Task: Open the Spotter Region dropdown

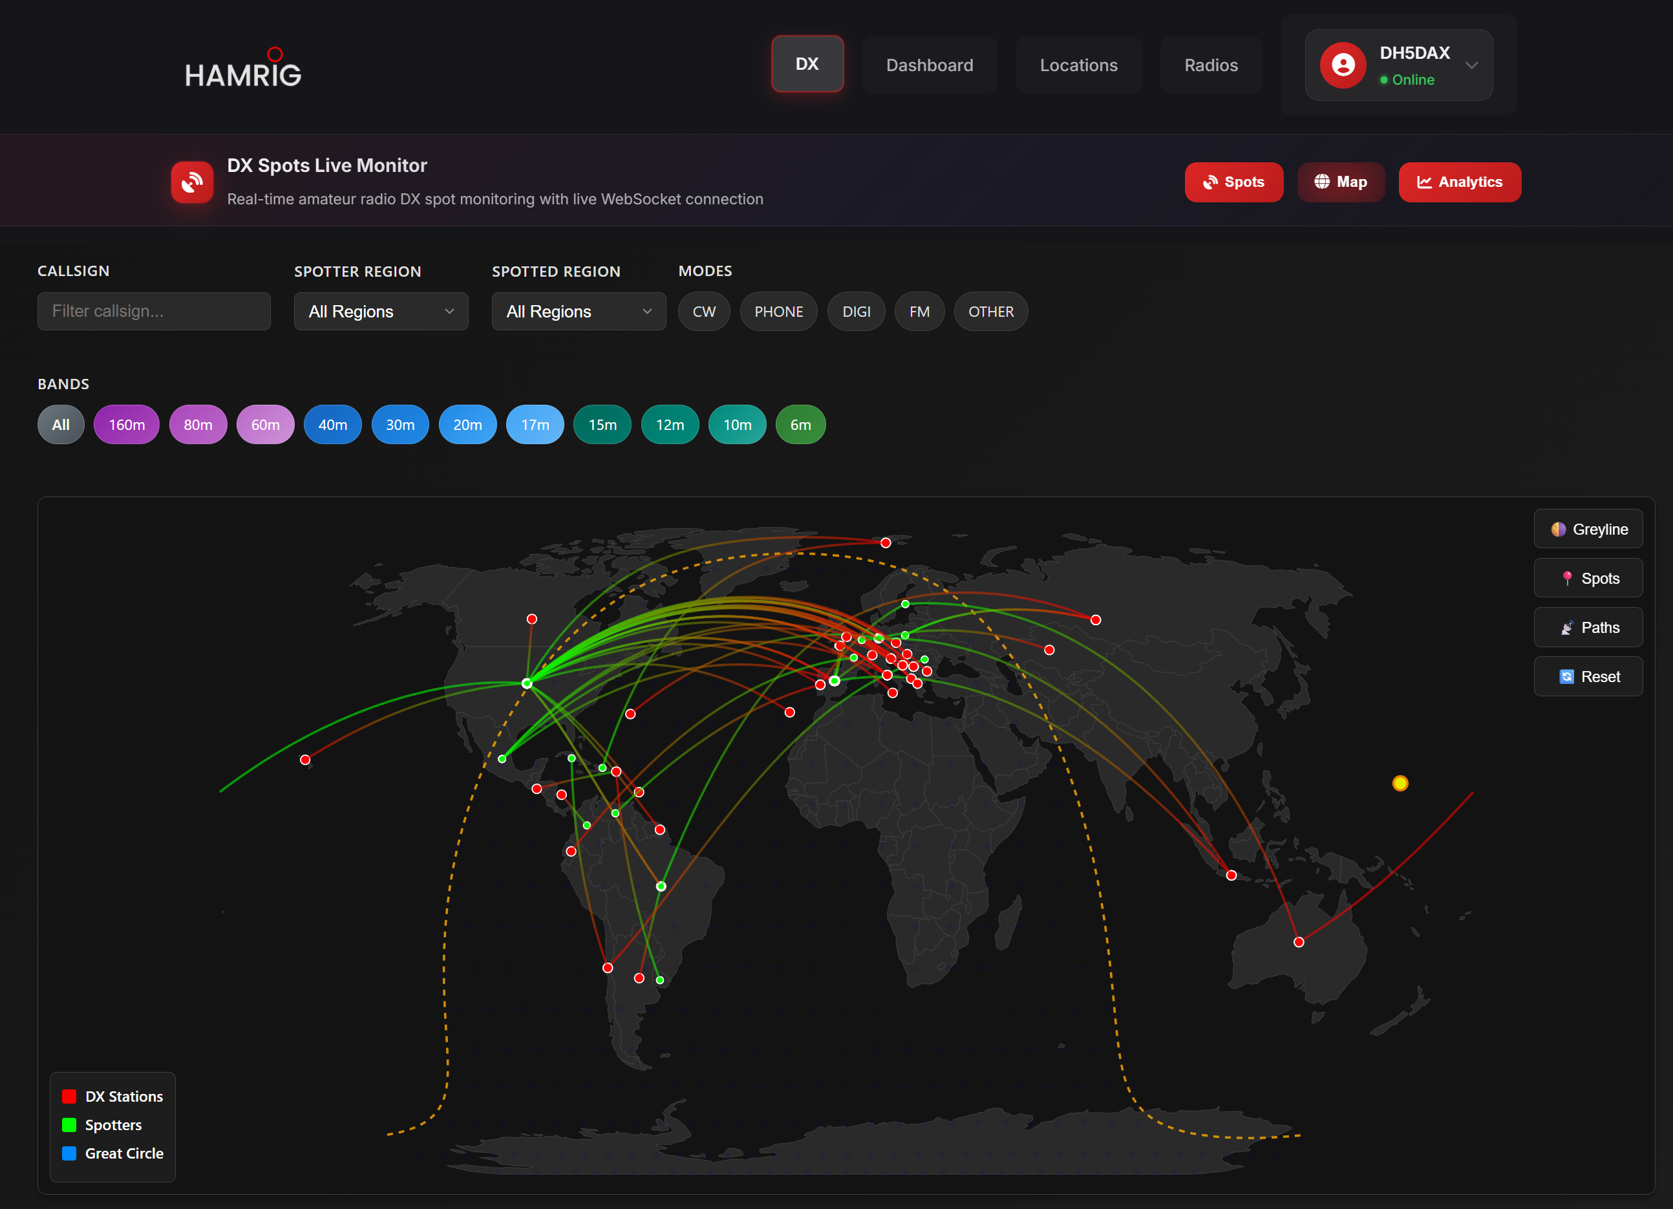Action: point(381,312)
